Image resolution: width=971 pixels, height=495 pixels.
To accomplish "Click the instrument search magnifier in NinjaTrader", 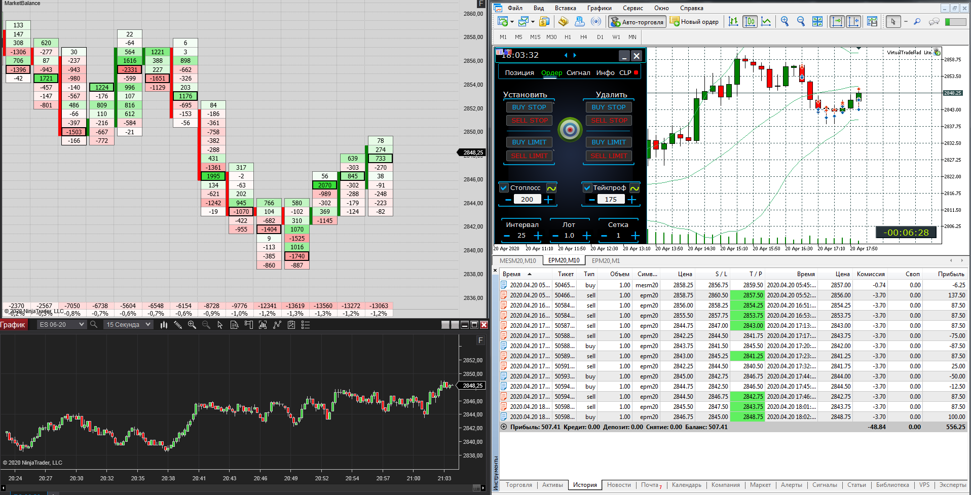I will pyautogui.click(x=94, y=325).
